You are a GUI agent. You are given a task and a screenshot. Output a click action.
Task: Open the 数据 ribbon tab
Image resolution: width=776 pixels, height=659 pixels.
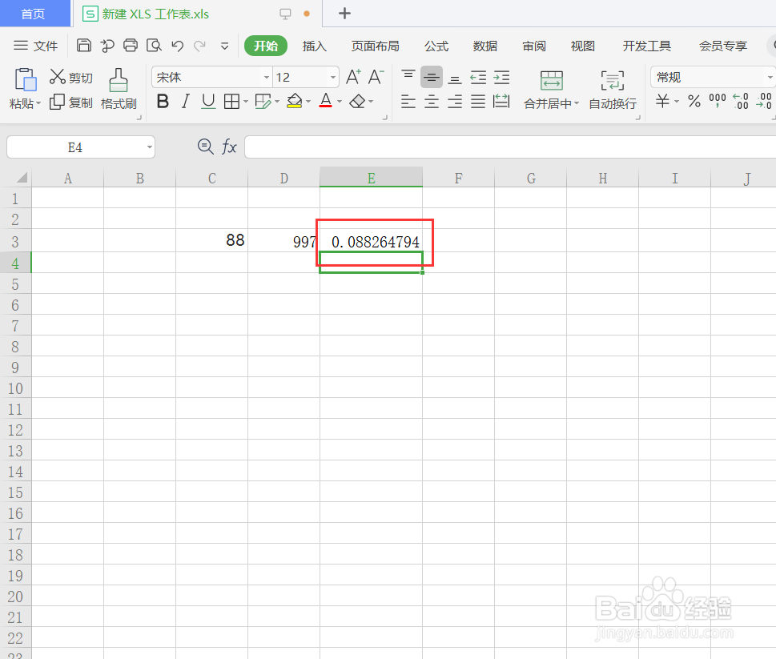(484, 46)
